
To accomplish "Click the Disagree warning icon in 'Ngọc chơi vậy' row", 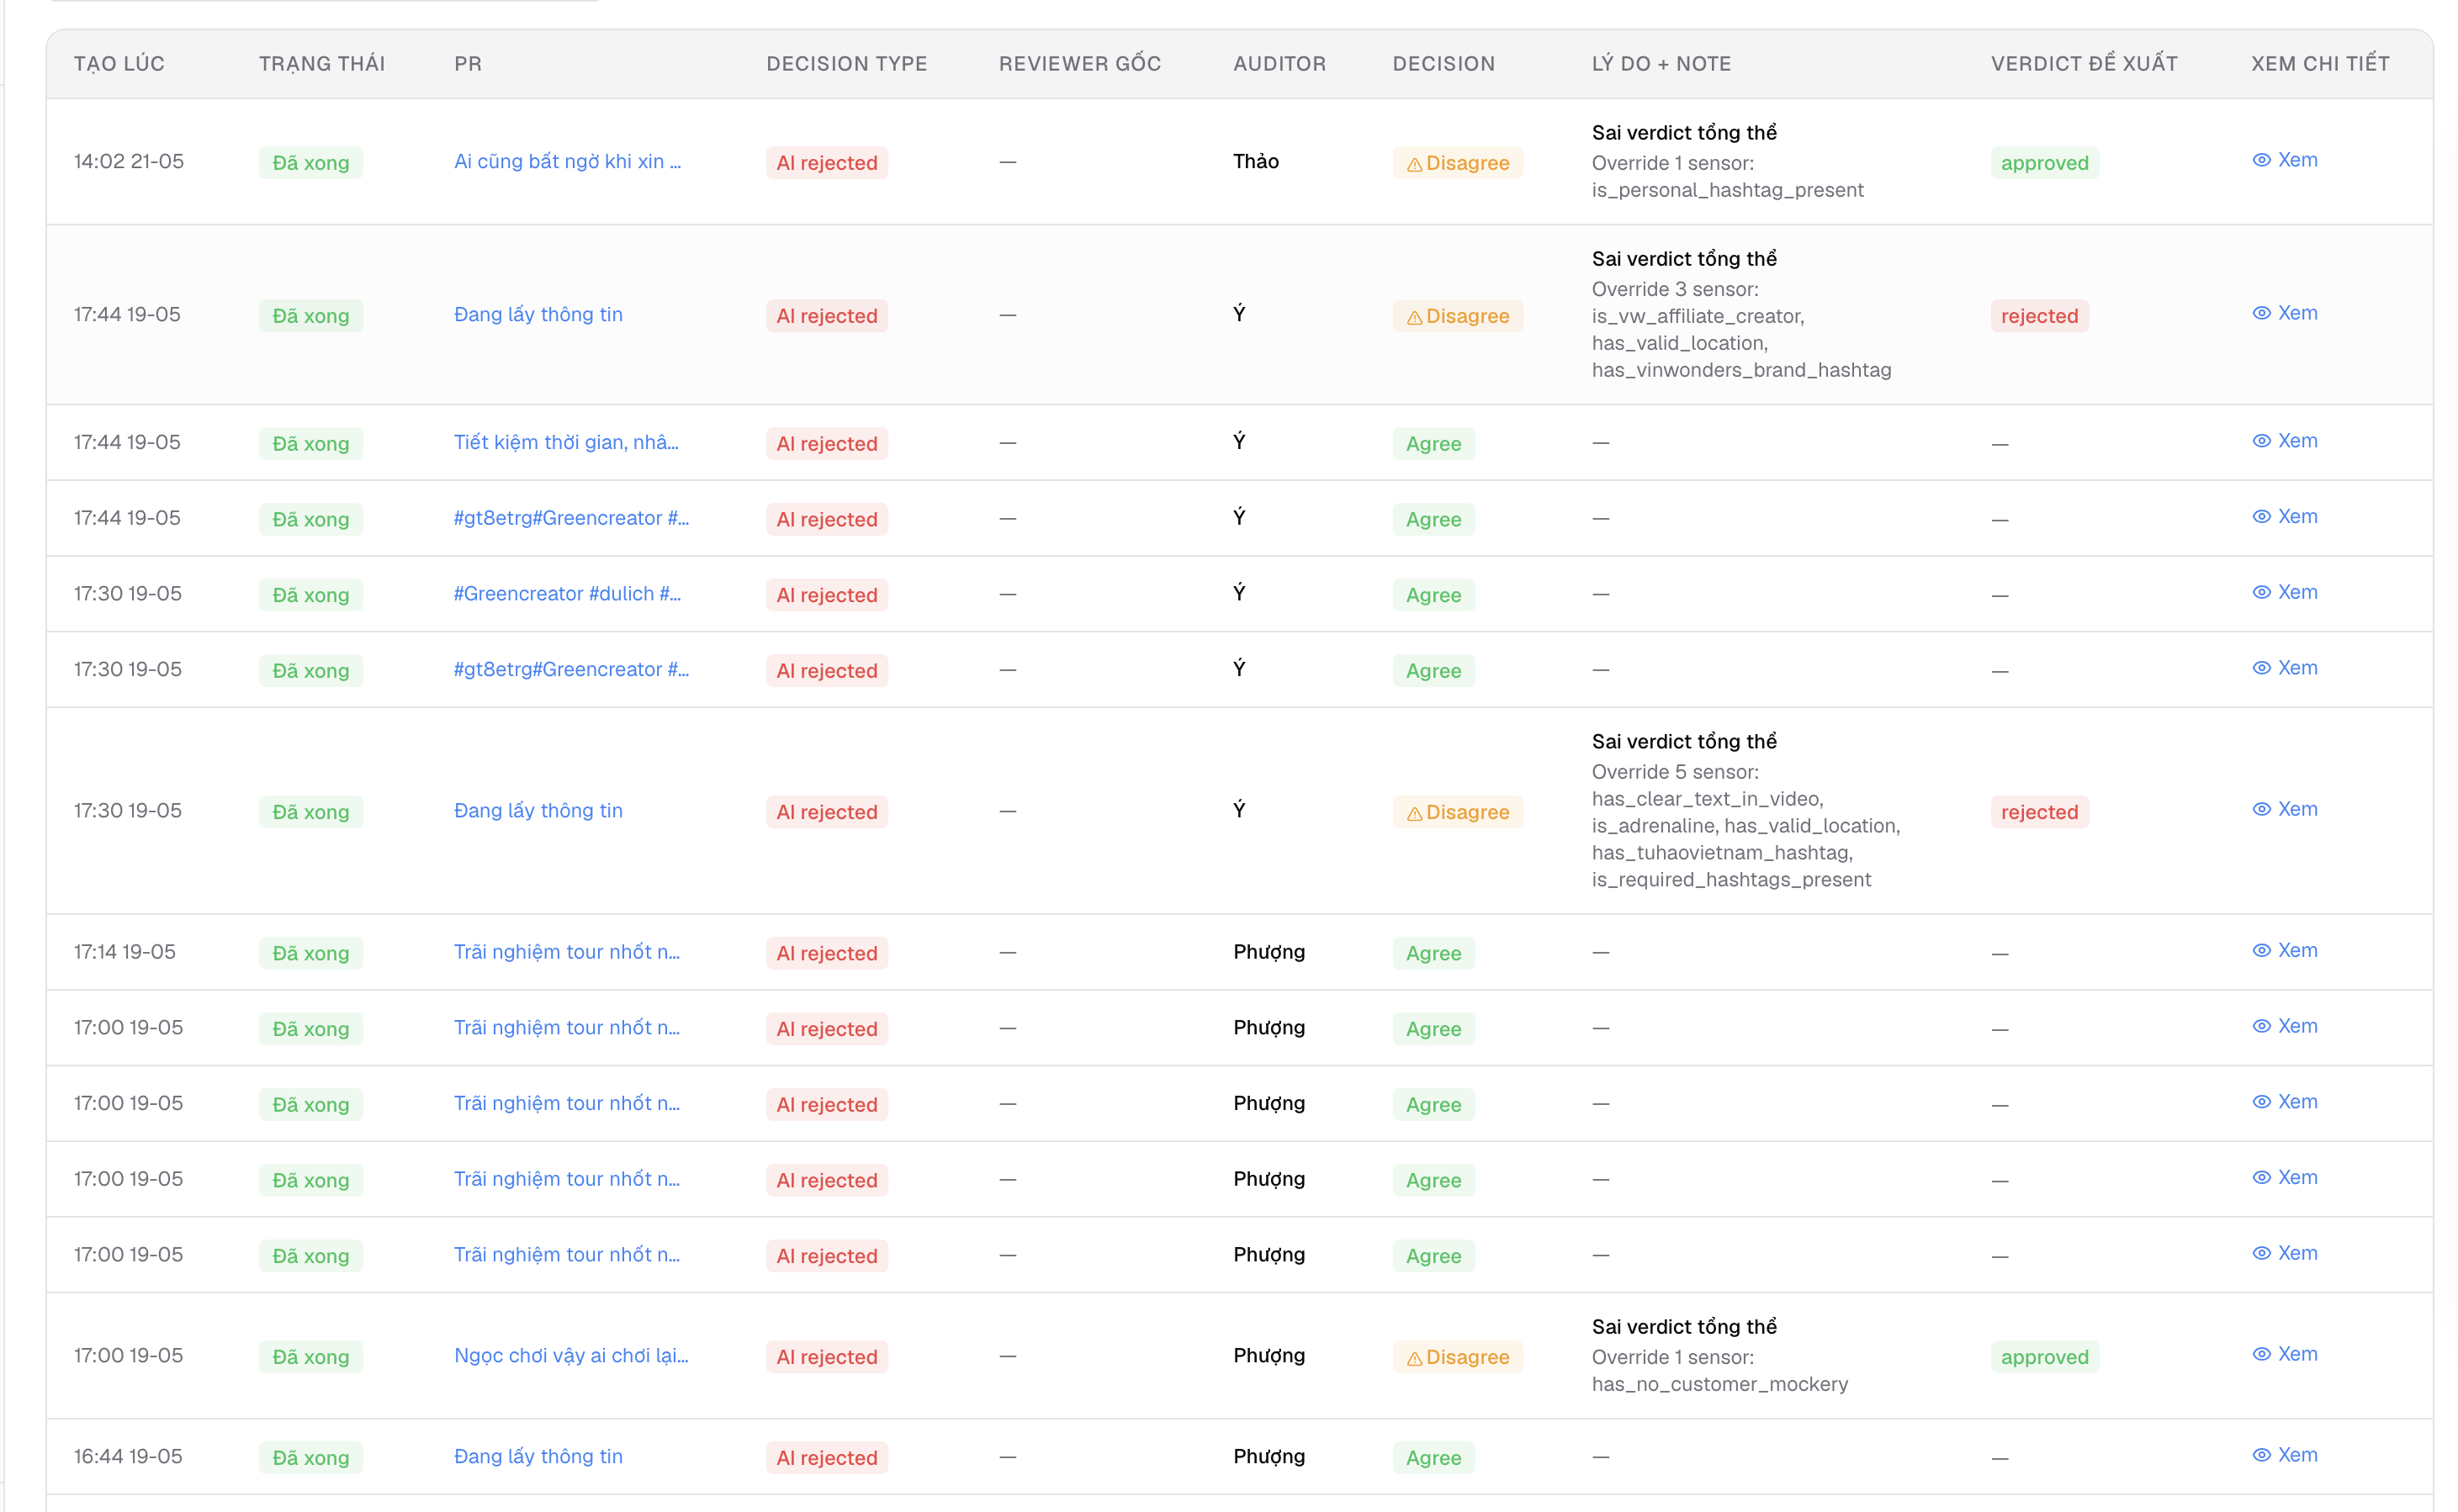I will point(1414,1358).
